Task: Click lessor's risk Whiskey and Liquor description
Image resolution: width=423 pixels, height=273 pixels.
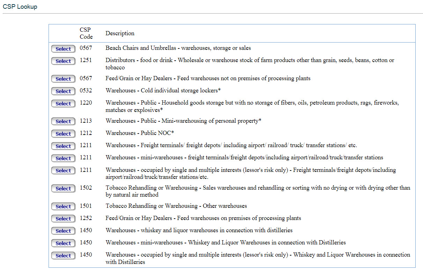Action: tap(258, 258)
